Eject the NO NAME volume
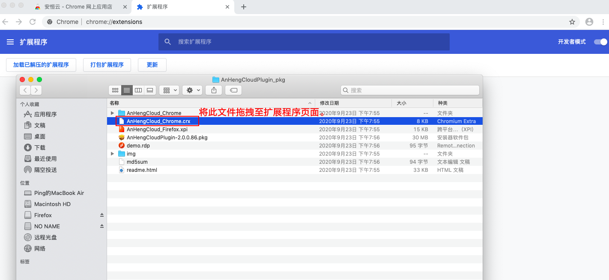609x280 pixels. [102, 226]
